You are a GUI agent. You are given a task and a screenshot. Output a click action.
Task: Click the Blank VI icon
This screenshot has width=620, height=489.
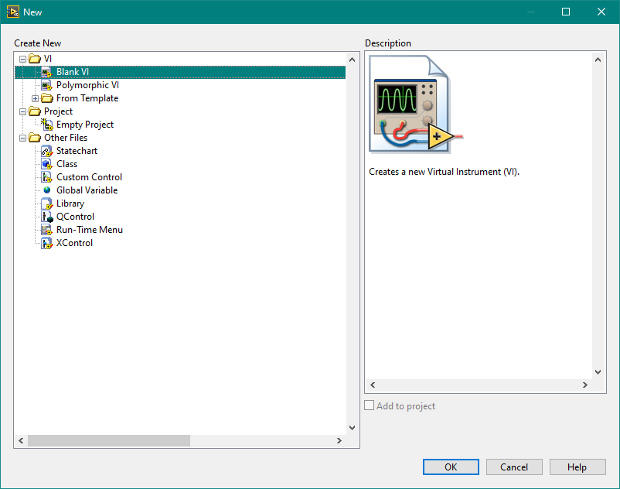pyautogui.click(x=46, y=72)
